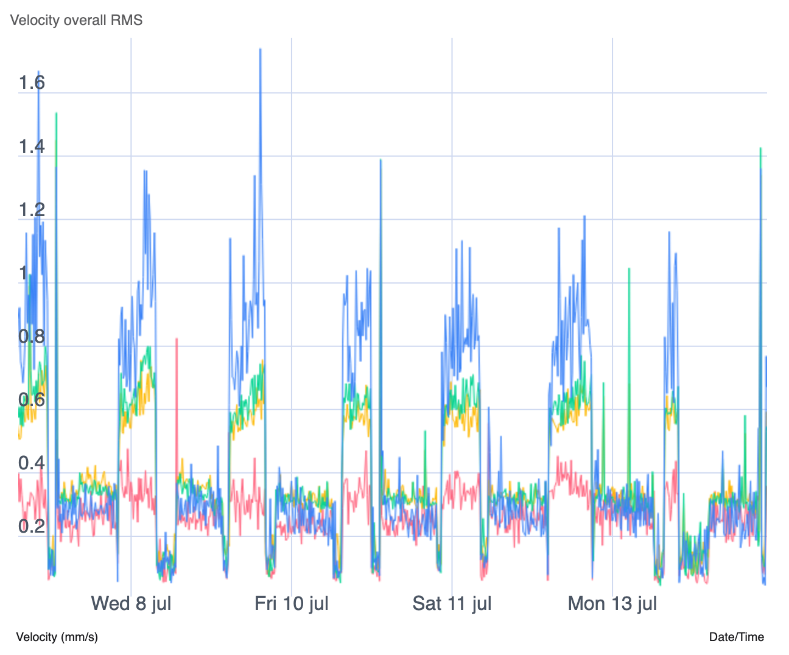789x655 pixels.
Task: Click the 1.2 y-axis value
Action: point(32,210)
